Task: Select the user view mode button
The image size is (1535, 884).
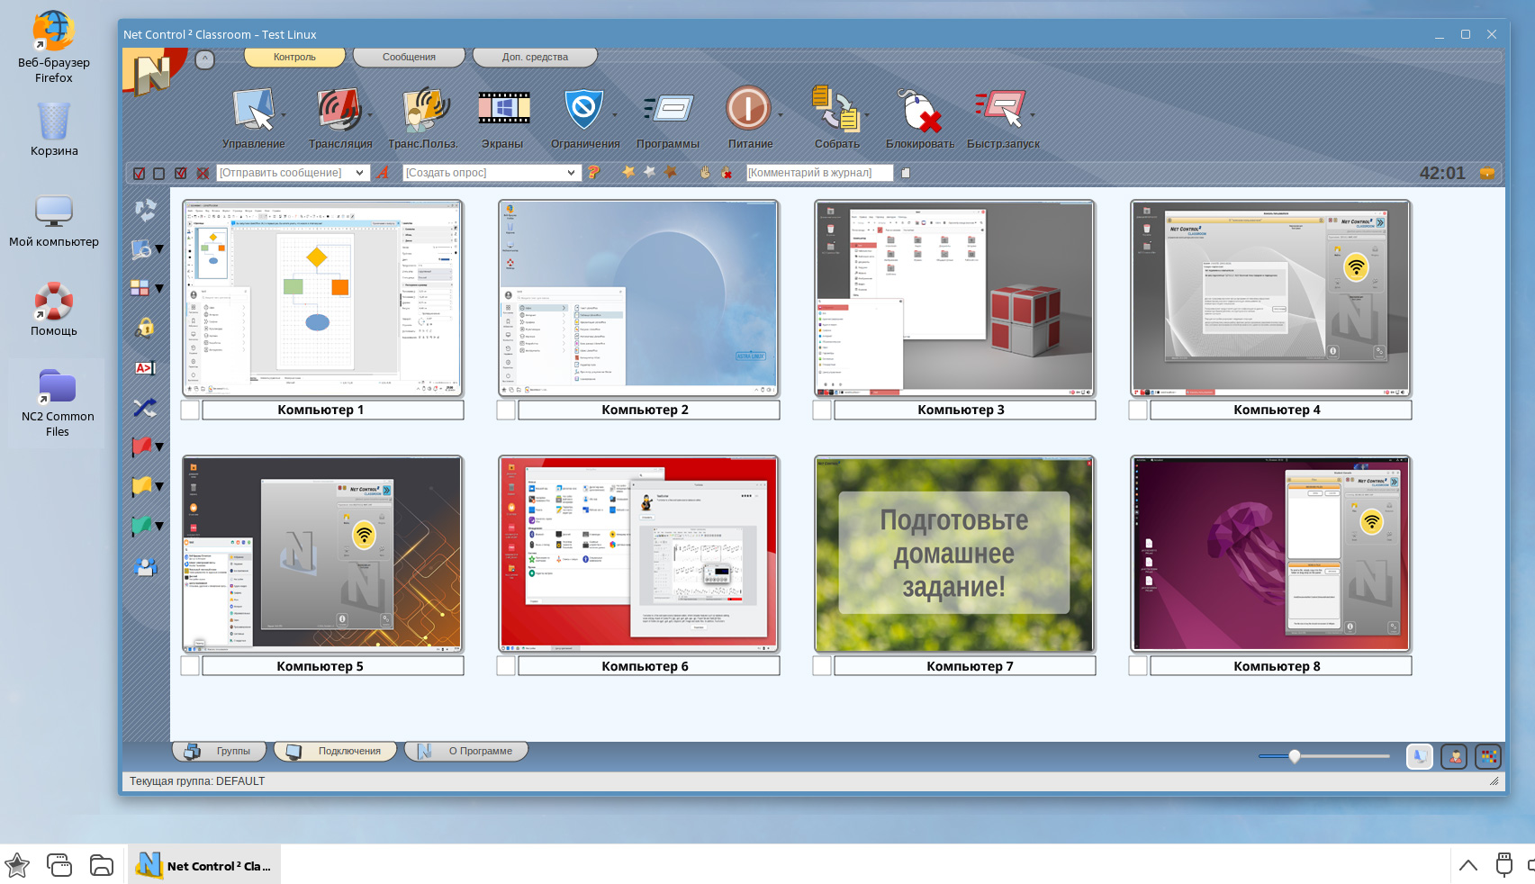Action: 1454,757
